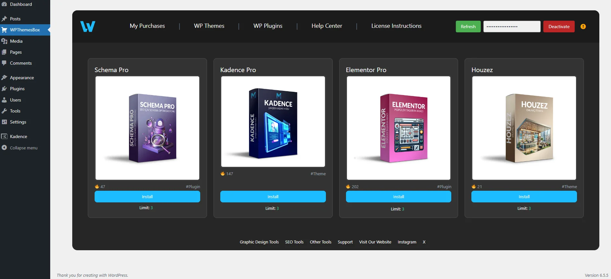Click the Elementor Pro box thumbnail
Screen dimensions: 611x279
398,128
